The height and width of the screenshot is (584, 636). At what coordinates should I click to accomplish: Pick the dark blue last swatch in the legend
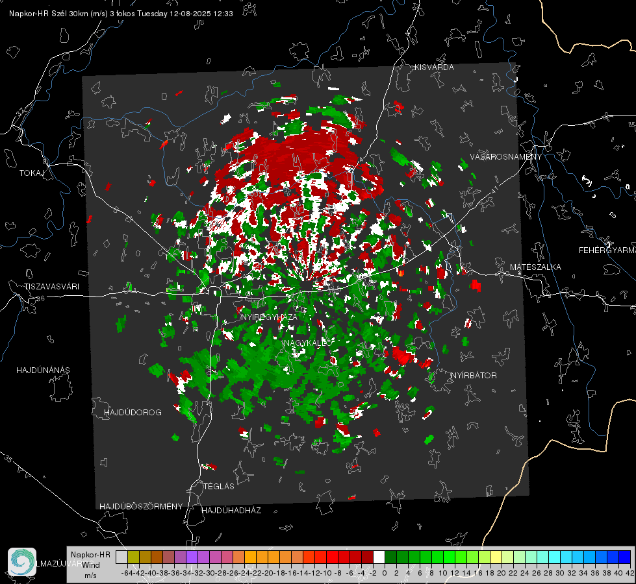click(x=625, y=557)
